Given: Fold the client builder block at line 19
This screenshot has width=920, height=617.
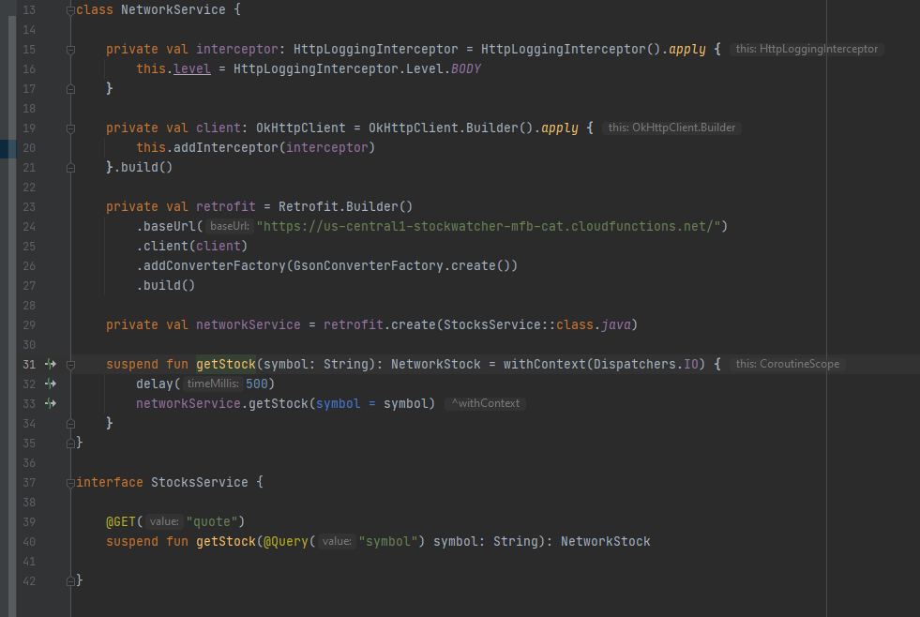Looking at the screenshot, I should coord(71,128).
